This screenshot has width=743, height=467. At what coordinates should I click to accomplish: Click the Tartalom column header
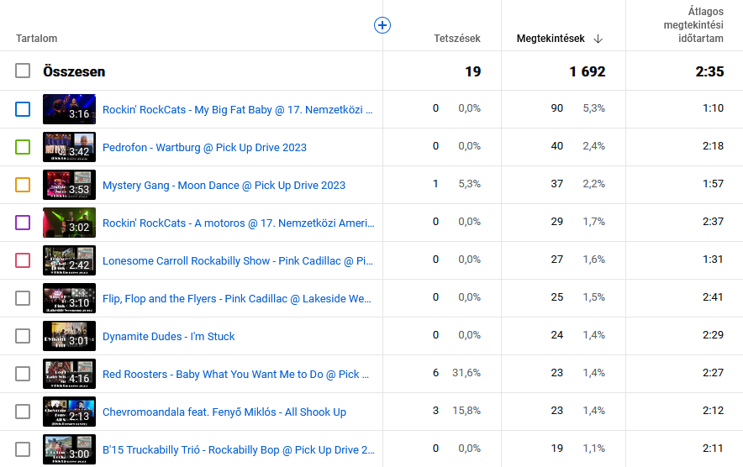[36, 39]
